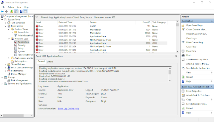
Task: Select the MsiInstaller event 11328 row
Action: [101, 33]
